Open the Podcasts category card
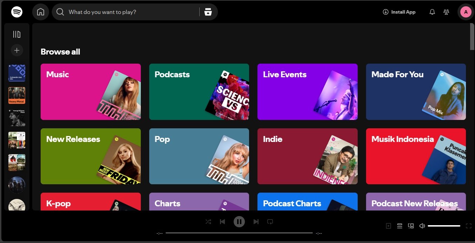475x243 pixels. tap(199, 92)
